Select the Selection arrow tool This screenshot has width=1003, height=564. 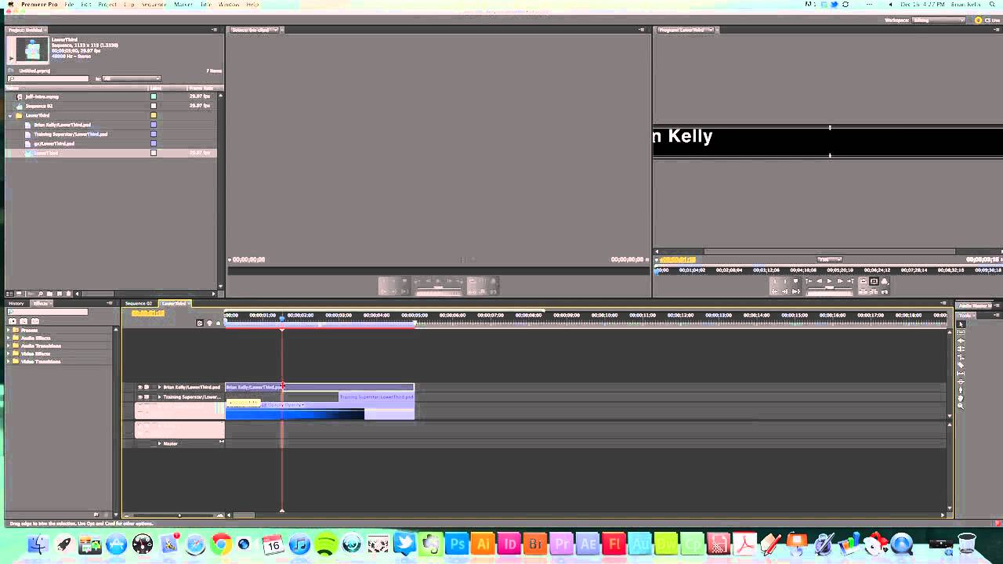coord(961,324)
